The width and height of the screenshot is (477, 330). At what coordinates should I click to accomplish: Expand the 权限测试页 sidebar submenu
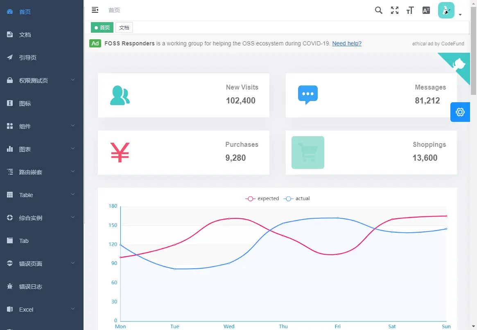42,81
